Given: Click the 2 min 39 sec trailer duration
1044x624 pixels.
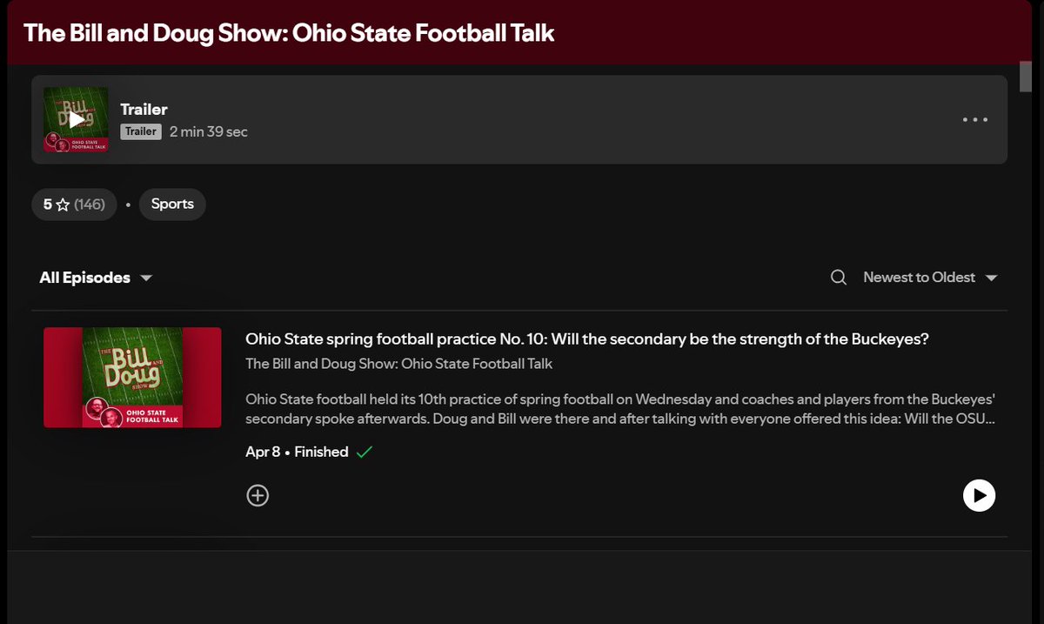Looking at the screenshot, I should coord(209,131).
